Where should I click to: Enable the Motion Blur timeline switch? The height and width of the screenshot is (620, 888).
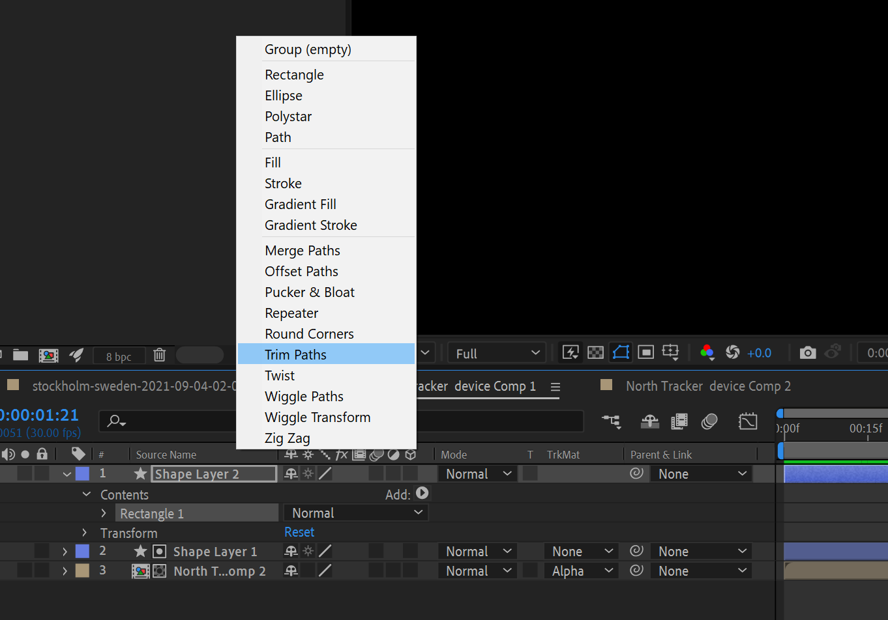point(709,421)
